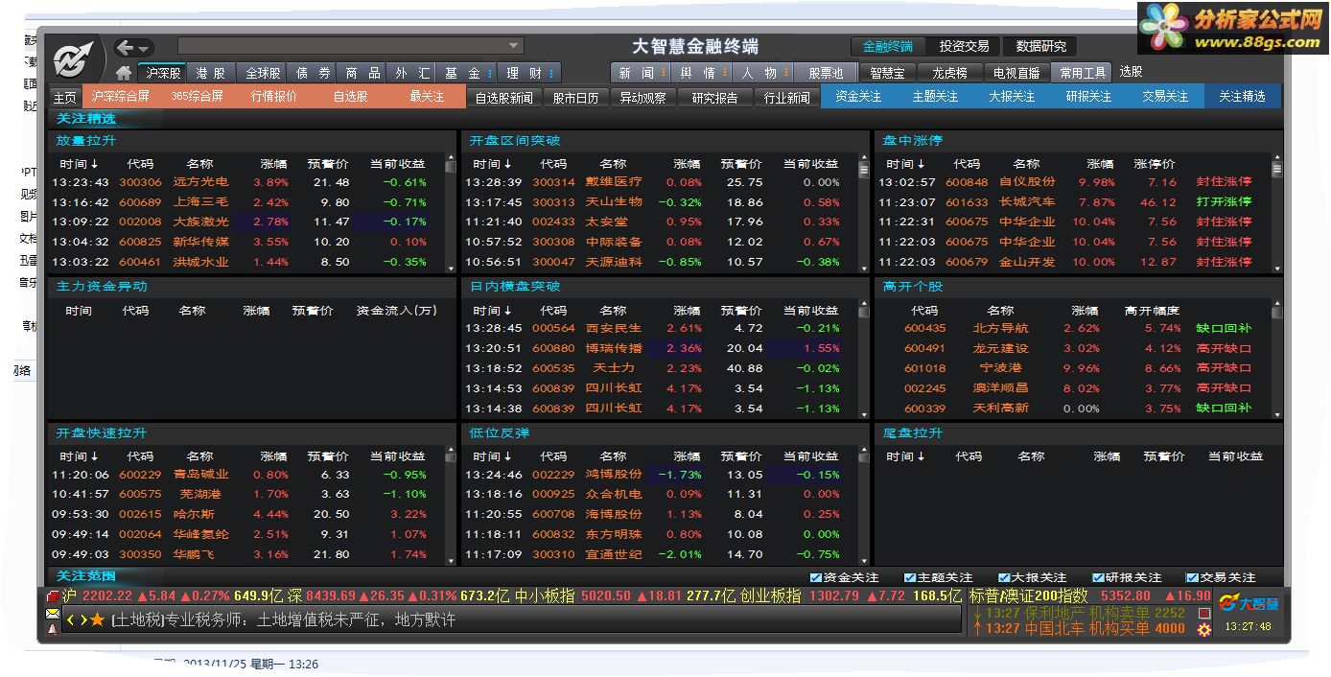1331x677 pixels.
Task: Switch to 资金关注 tab
Action: [x=858, y=97]
